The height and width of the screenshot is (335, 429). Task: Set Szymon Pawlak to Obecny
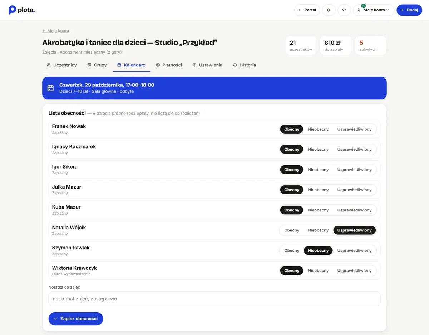(292, 250)
